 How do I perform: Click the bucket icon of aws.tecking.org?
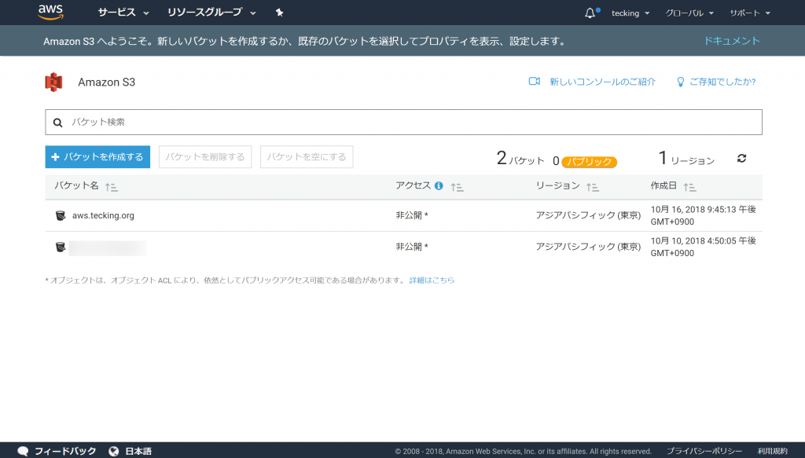click(x=61, y=215)
